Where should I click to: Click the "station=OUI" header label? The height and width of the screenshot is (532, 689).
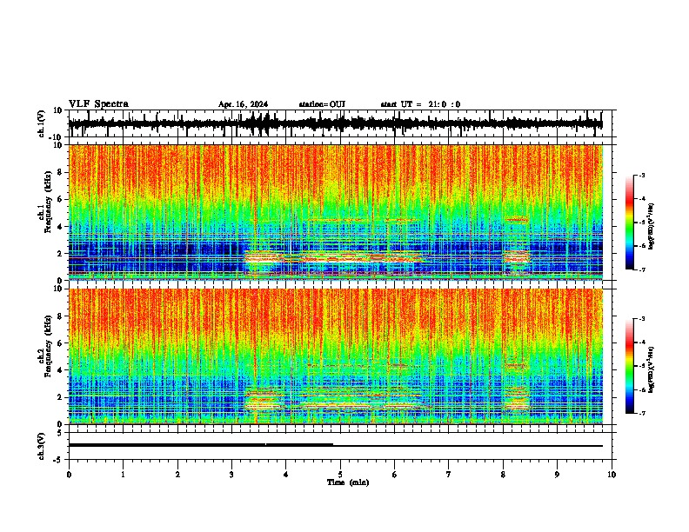tap(322, 104)
